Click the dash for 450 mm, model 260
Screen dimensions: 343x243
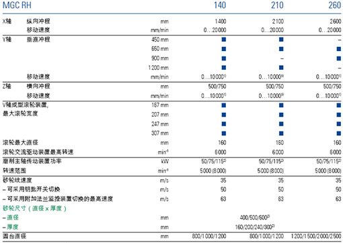pos(340,40)
